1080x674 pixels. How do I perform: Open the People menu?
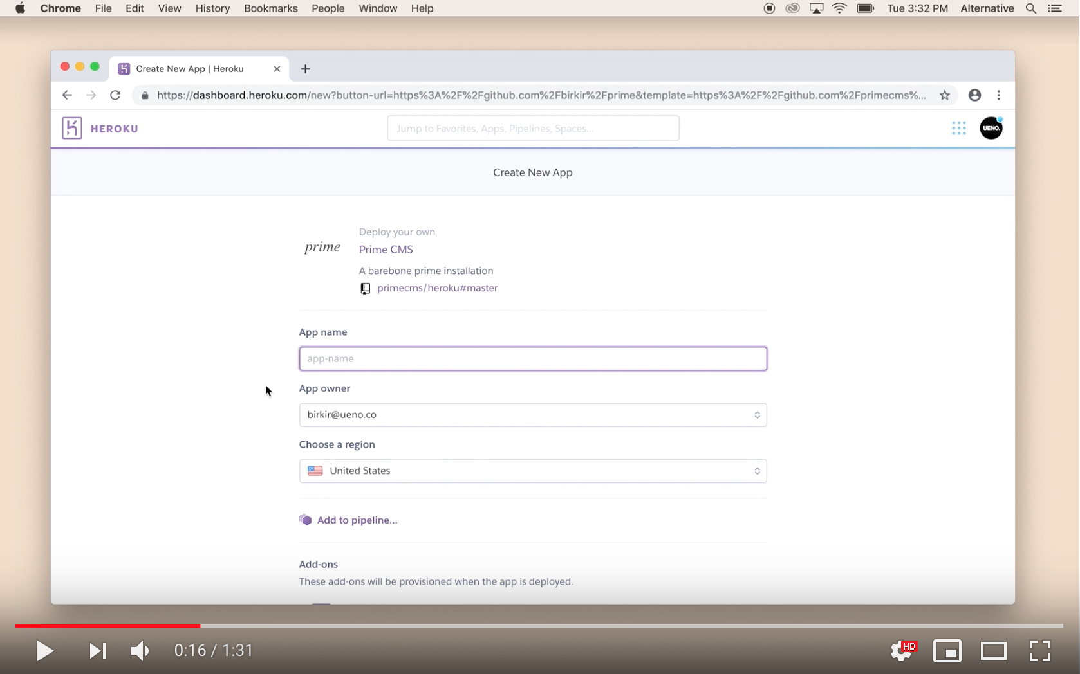coord(328,8)
